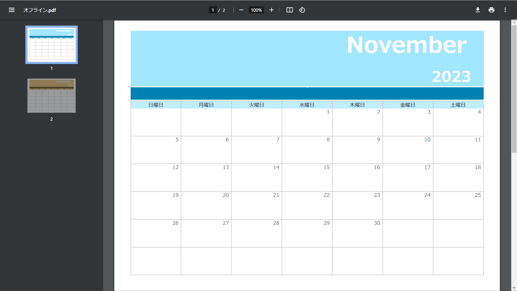Click date 19 in the calendar
Image resolution: width=517 pixels, height=291 pixels.
tap(175, 195)
